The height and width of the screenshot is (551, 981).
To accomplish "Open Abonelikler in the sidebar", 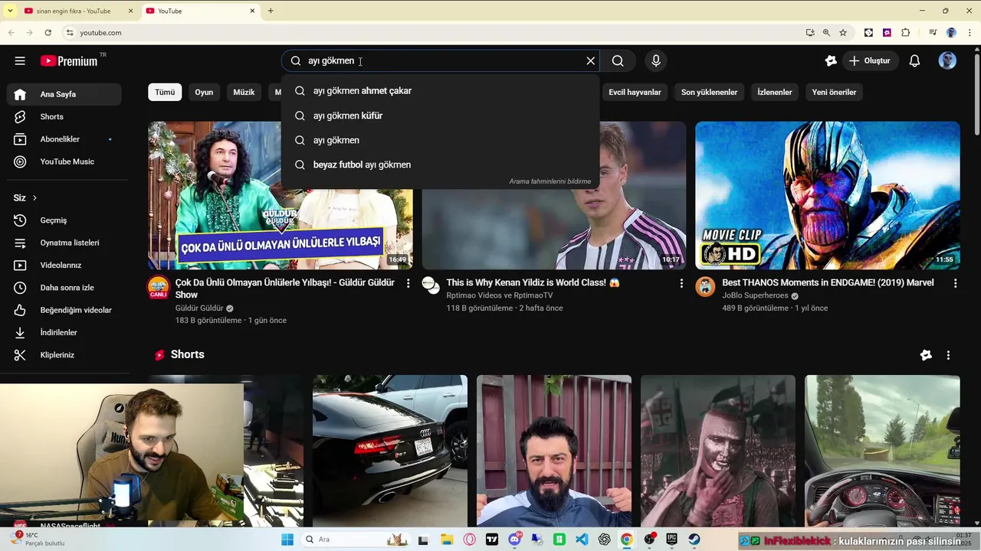I will [64, 139].
